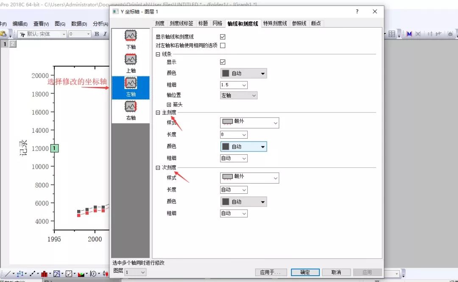
Task: Click the paste clipboard icon at top left
Action: point(3,34)
